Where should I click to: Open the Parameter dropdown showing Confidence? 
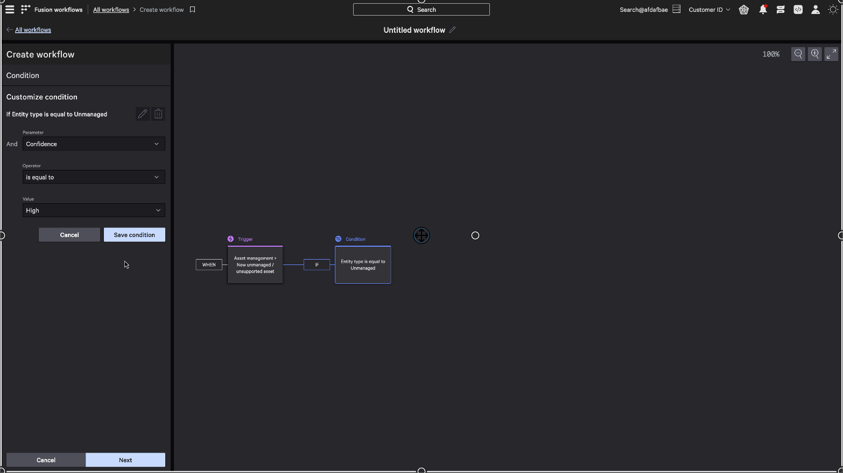[94, 144]
